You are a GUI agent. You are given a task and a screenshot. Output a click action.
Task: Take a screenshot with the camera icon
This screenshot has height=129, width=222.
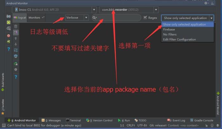pyautogui.click(x=9, y=16)
